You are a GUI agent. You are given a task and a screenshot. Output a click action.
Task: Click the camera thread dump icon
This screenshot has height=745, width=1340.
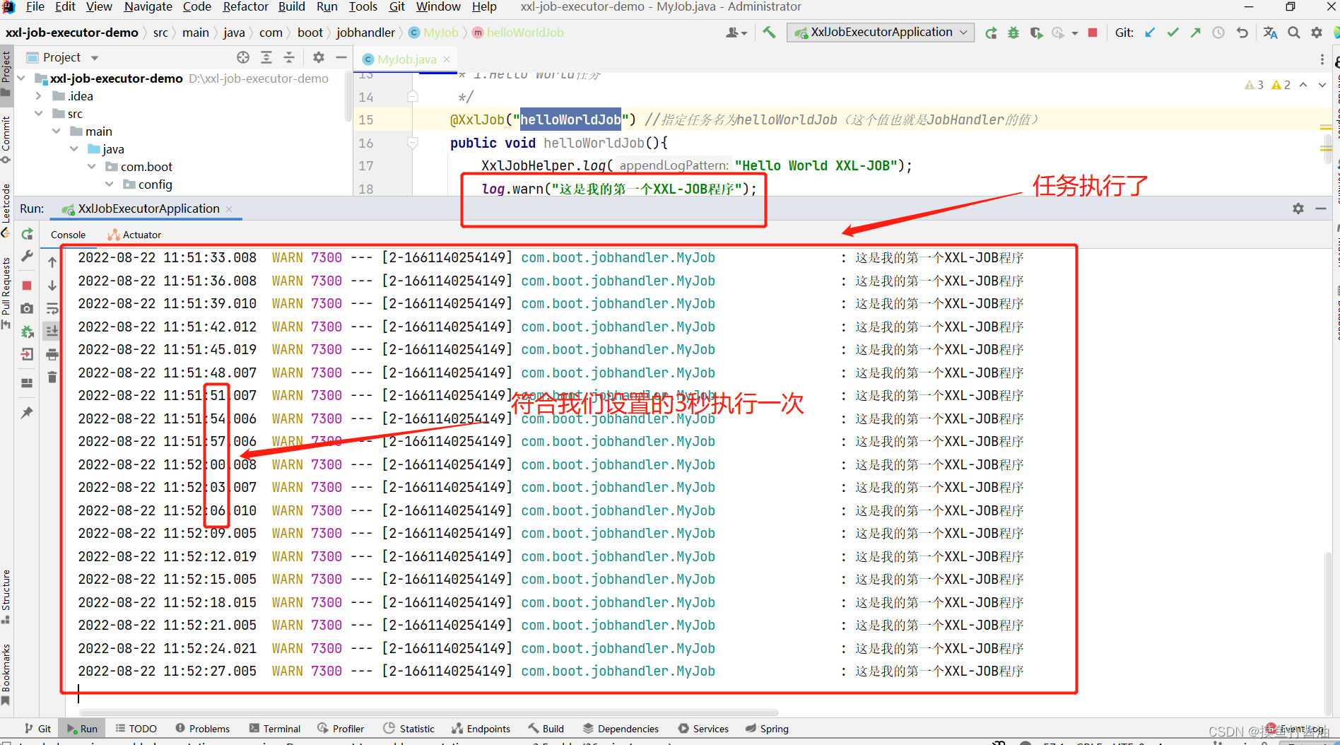(27, 309)
